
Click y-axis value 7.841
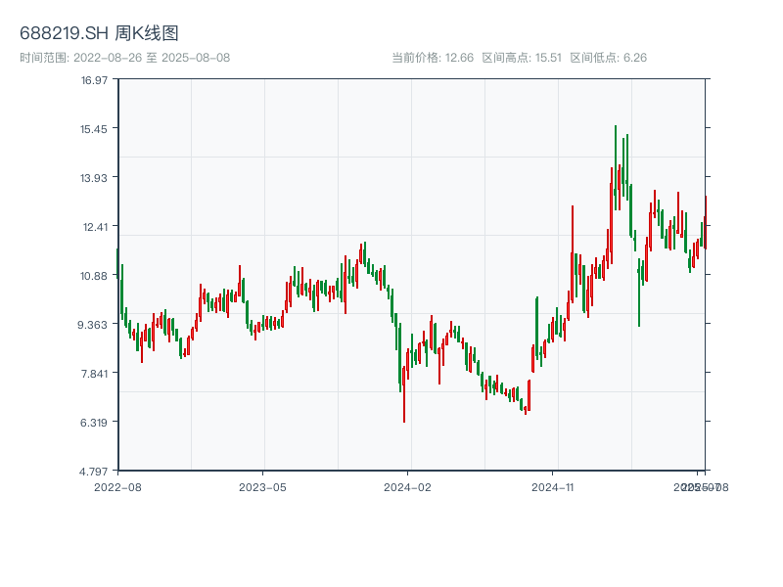pos(94,374)
